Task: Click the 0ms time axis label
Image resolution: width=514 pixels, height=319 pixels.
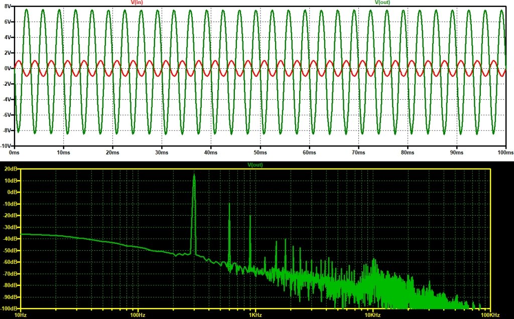Action: [14, 151]
